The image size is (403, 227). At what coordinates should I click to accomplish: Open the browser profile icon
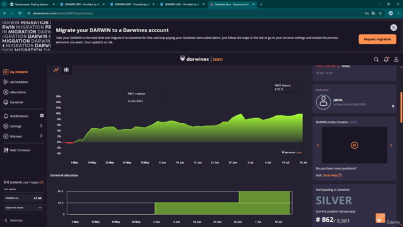[x=390, y=13]
